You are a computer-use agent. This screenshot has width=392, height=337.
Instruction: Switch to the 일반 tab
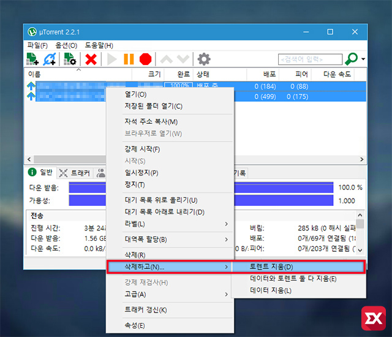point(41,172)
